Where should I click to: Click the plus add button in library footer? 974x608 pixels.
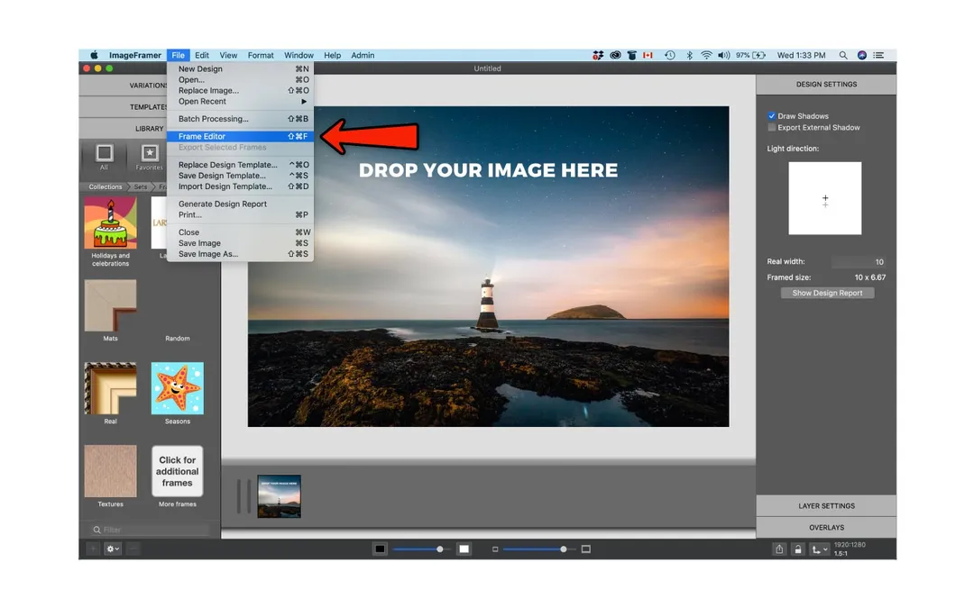[x=93, y=549]
